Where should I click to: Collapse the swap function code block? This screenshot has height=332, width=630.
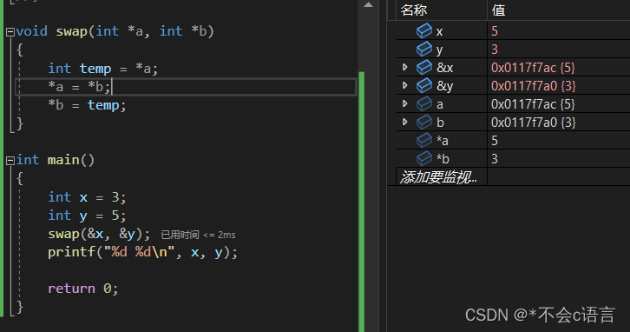click(10, 32)
